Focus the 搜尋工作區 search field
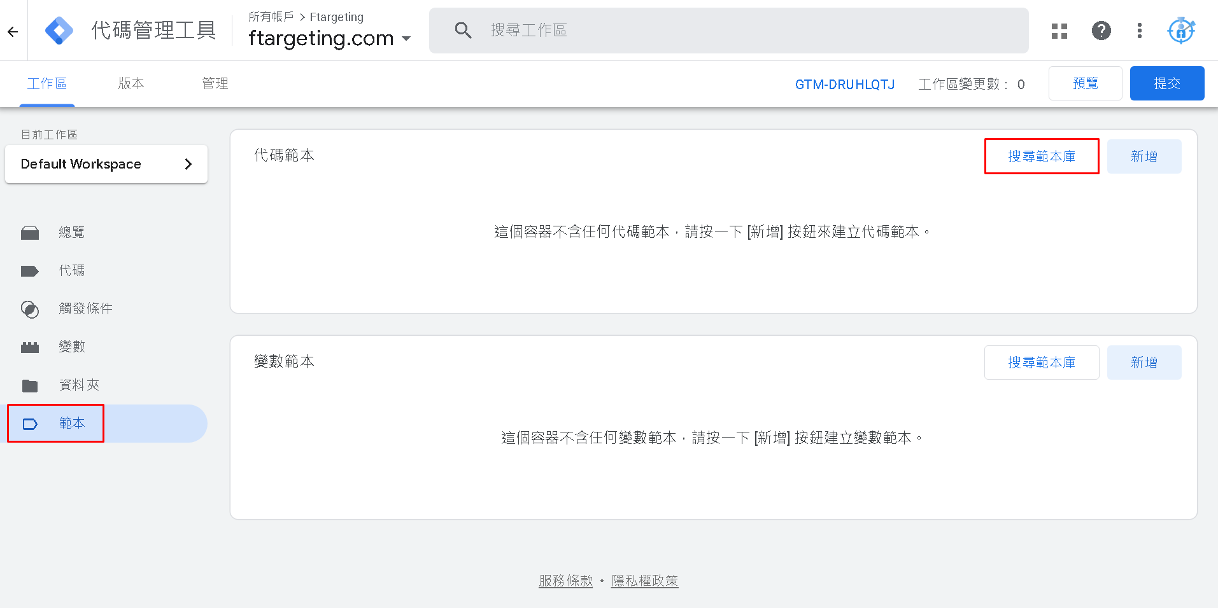 (x=729, y=31)
